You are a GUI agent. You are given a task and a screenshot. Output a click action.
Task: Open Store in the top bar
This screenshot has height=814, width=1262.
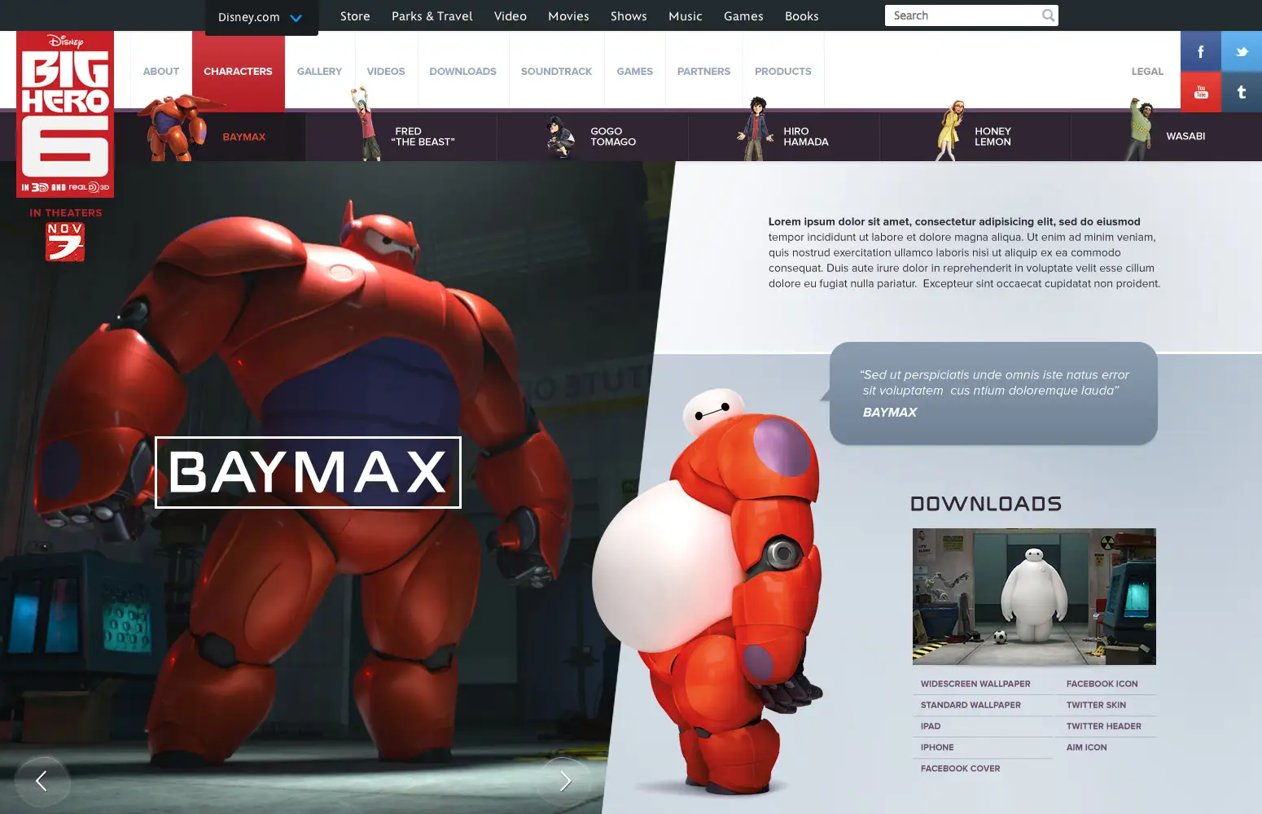click(x=355, y=16)
